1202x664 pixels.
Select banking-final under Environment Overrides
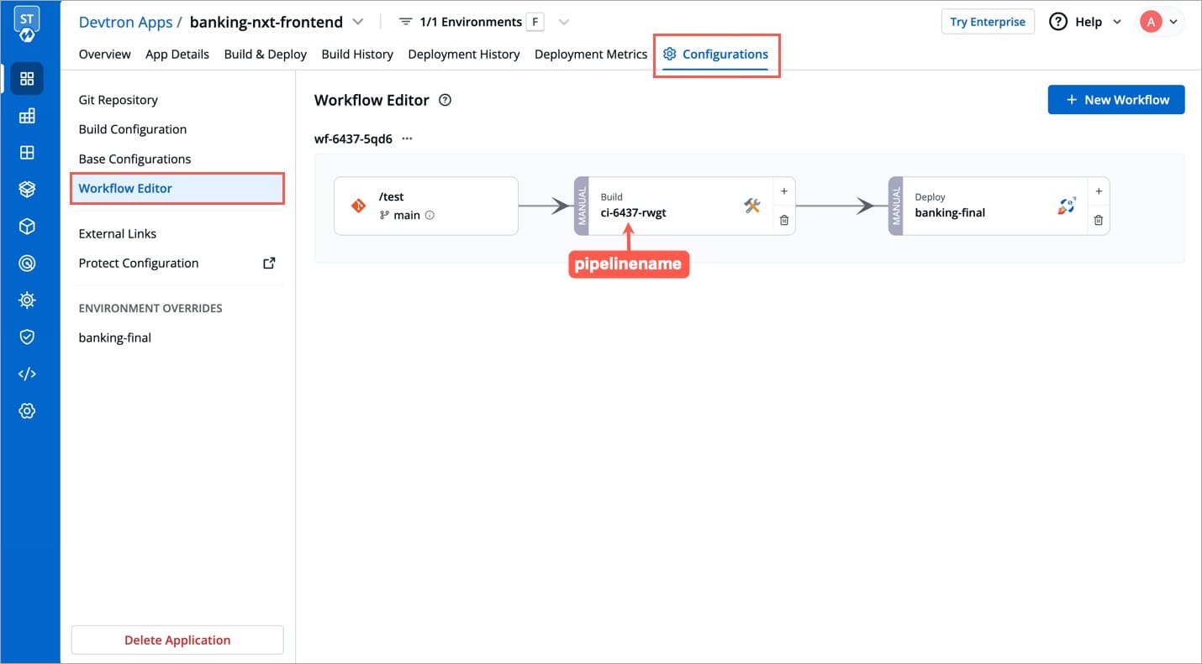[115, 337]
